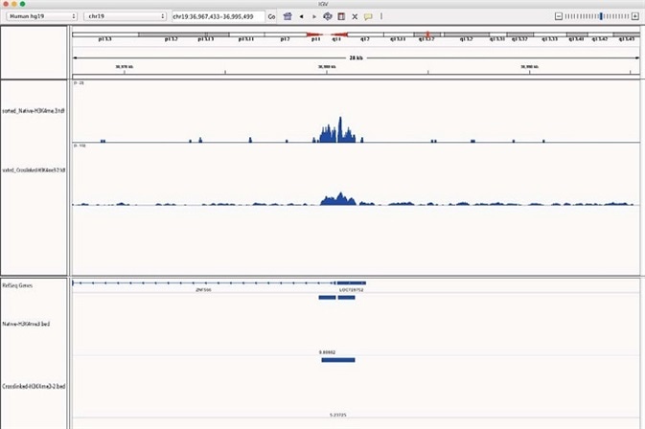The image size is (645, 429).
Task: Go back to previous locus view
Action: pos(302,16)
